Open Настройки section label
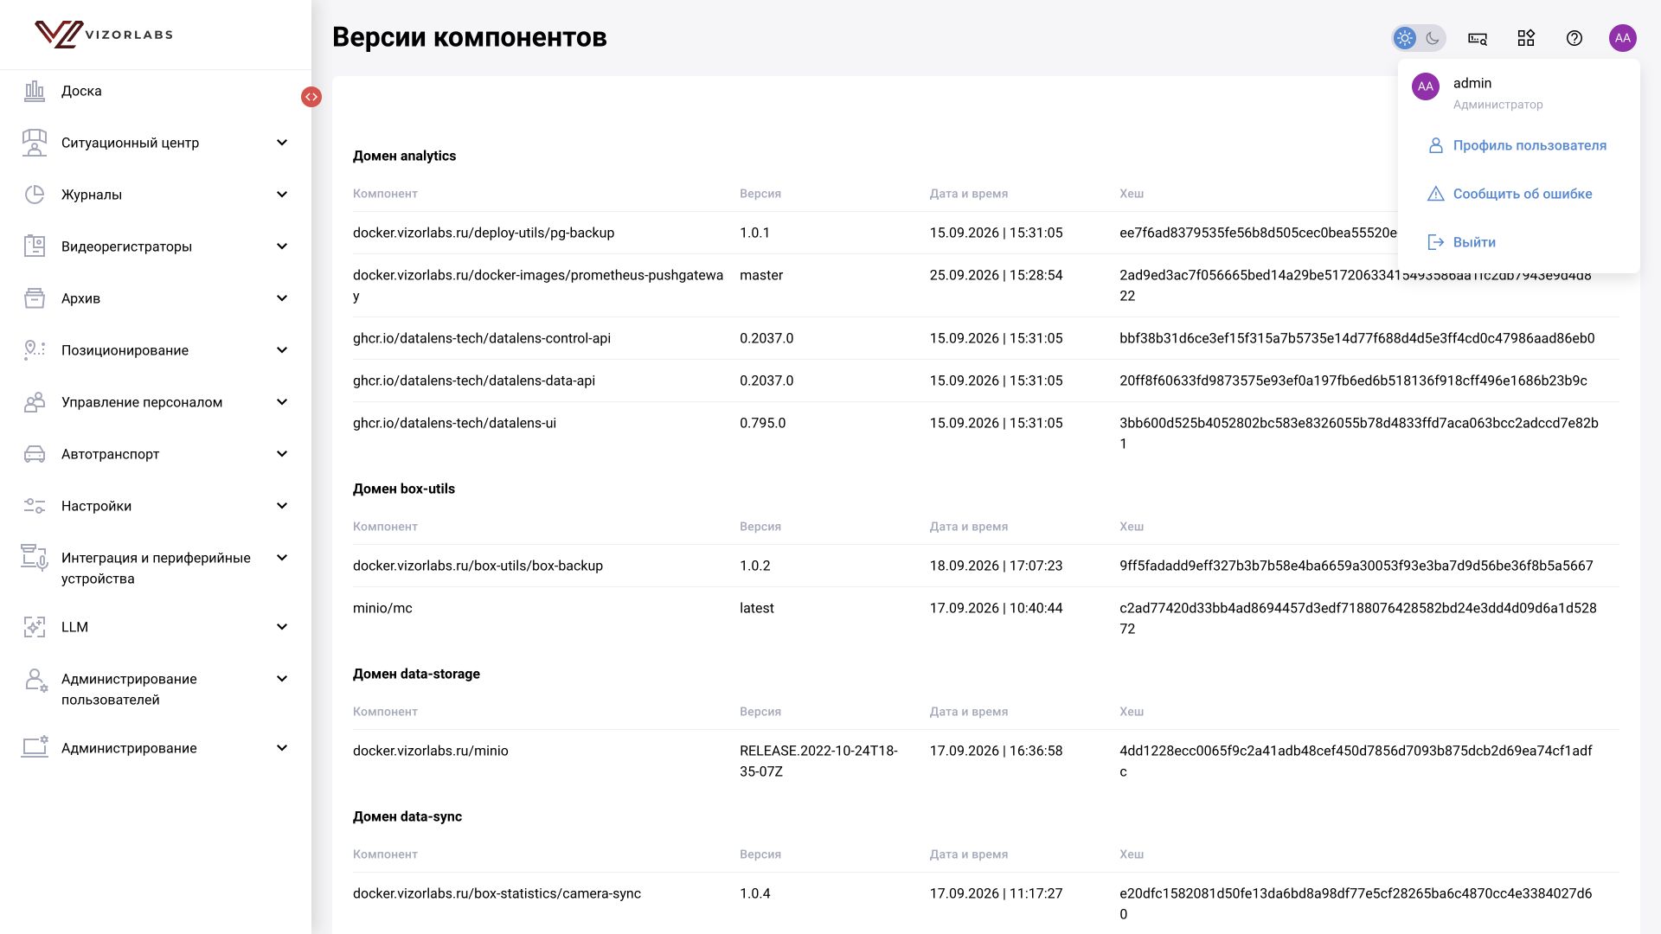Image resolution: width=1661 pixels, height=934 pixels. pos(96,506)
